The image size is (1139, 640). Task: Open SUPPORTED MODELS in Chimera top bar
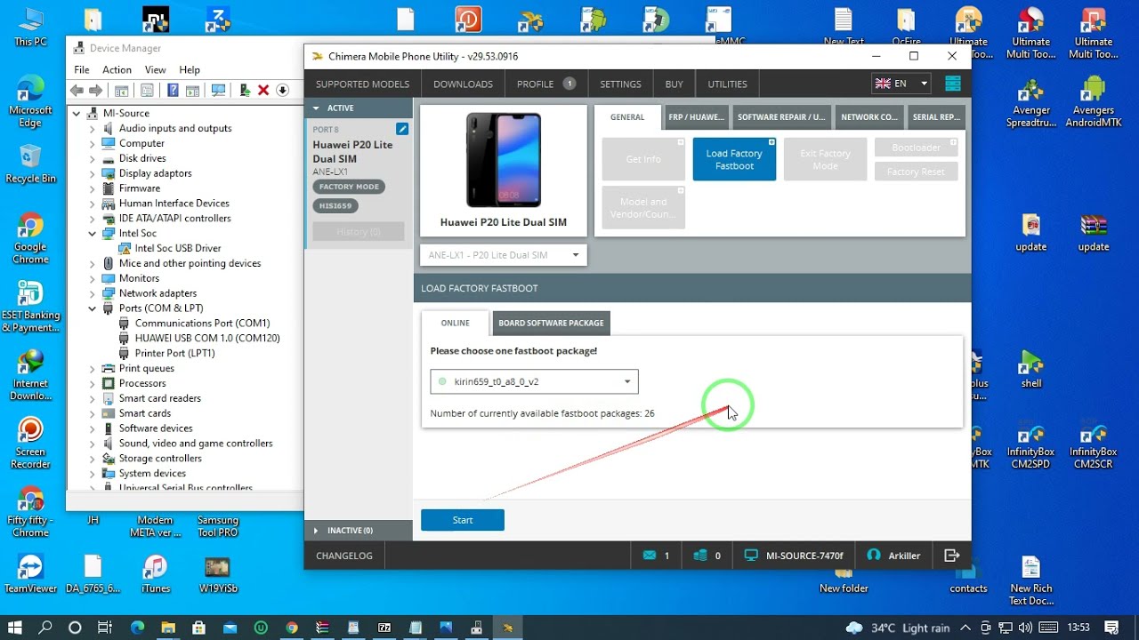pyautogui.click(x=363, y=84)
